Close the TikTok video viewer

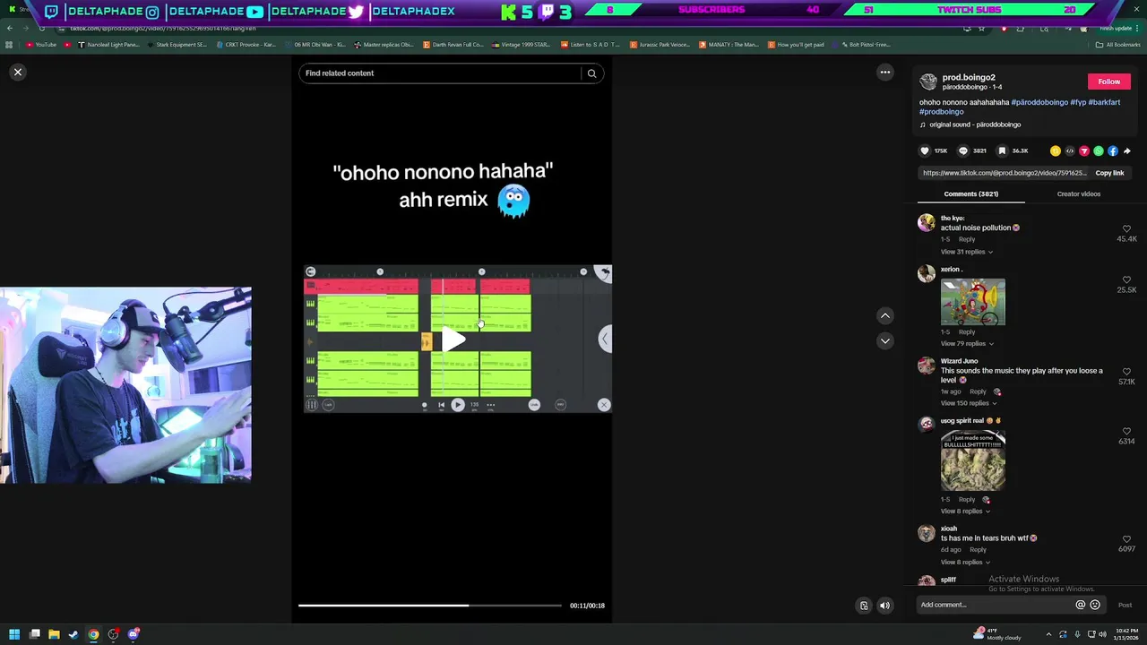[x=17, y=72]
